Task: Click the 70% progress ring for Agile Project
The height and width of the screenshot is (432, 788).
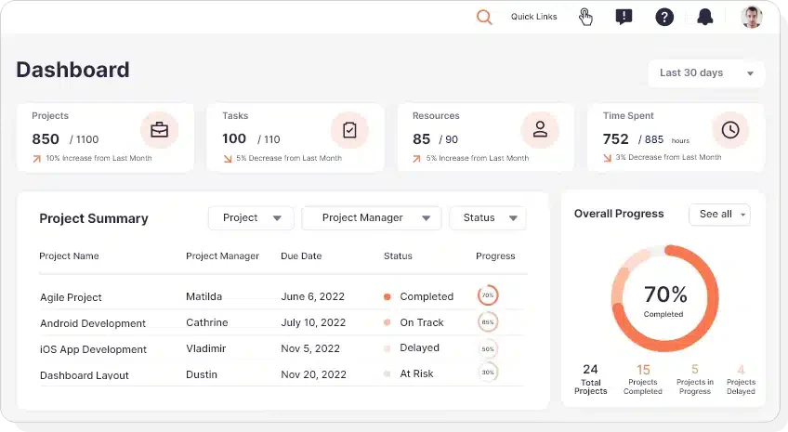Action: point(488,295)
